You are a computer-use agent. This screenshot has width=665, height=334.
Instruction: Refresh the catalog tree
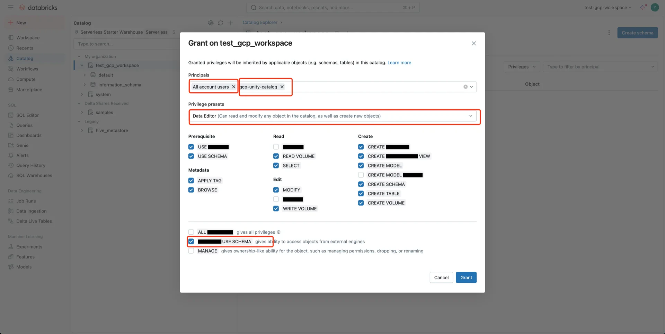click(x=221, y=23)
